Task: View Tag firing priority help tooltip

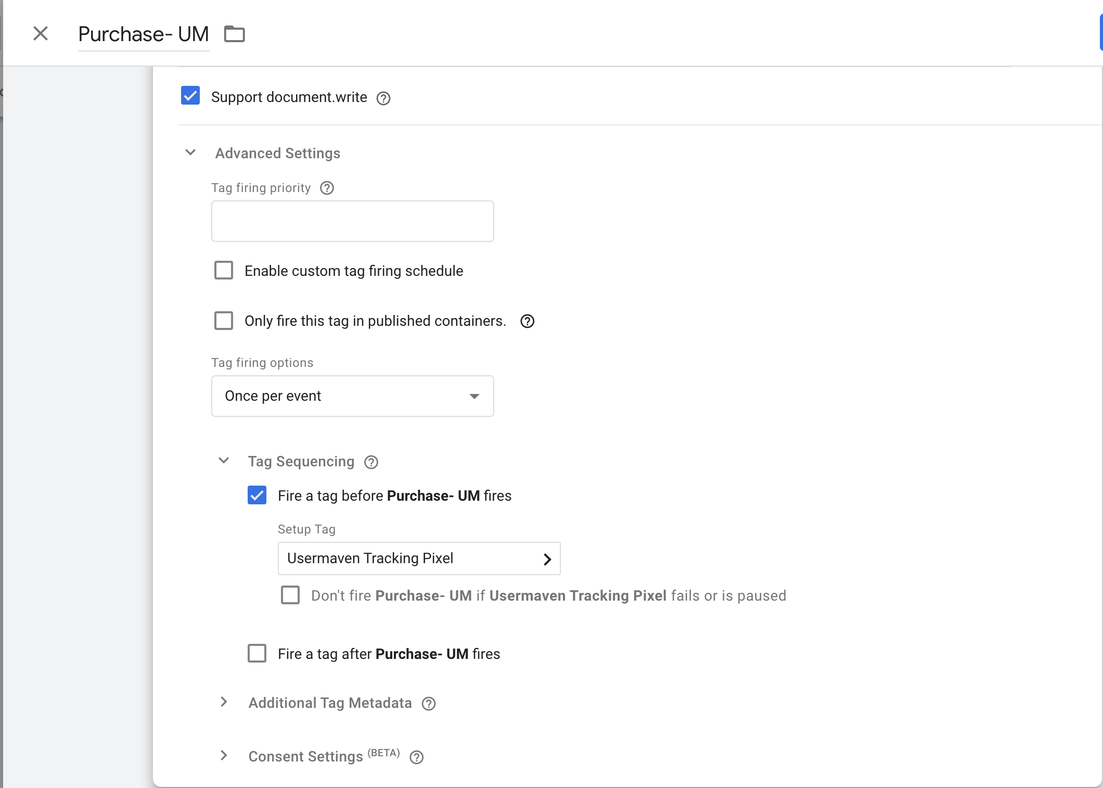Action: point(327,188)
